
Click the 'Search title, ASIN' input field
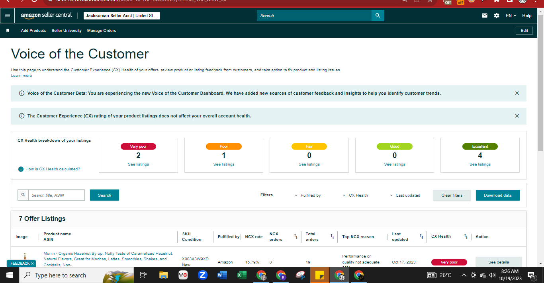coord(56,195)
